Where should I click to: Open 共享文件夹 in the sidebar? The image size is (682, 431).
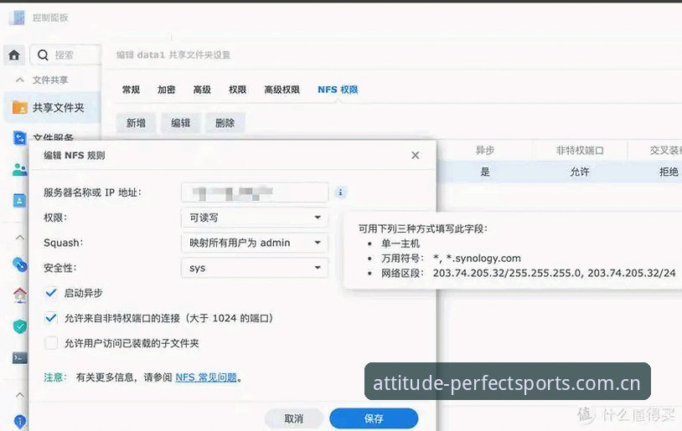[x=53, y=107]
